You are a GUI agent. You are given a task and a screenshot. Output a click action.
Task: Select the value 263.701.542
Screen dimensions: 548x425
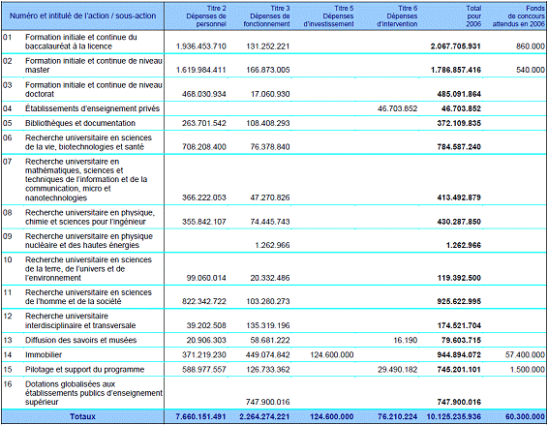[x=204, y=123]
